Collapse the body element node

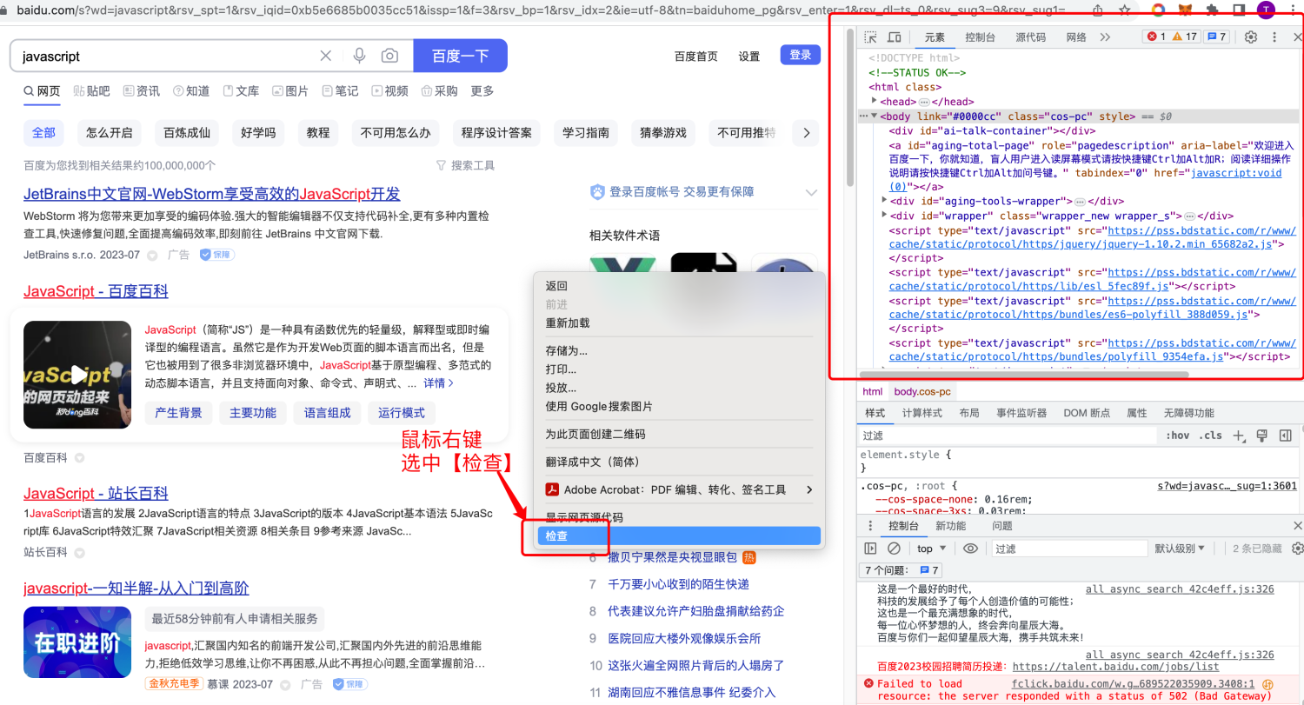(875, 116)
